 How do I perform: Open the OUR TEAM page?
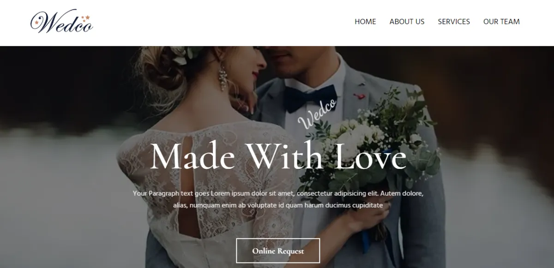pos(501,22)
